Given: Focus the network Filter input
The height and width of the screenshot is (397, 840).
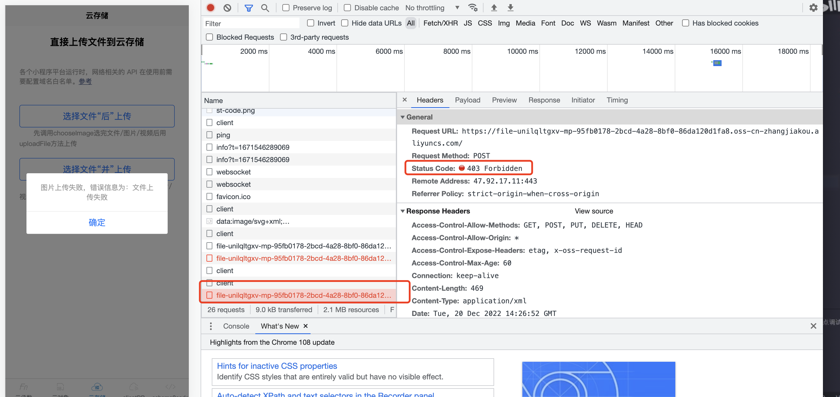Looking at the screenshot, I should point(251,23).
